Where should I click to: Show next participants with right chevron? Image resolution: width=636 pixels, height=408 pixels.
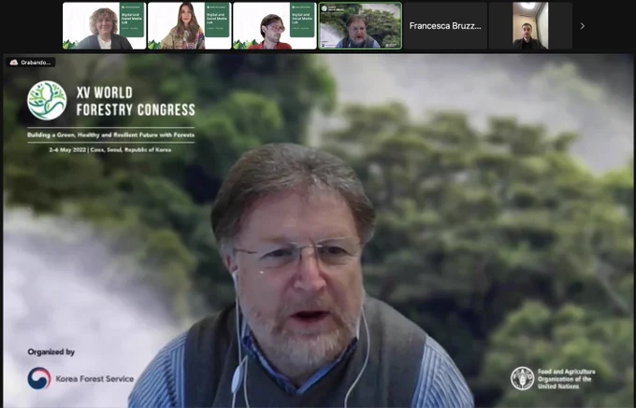[x=583, y=26]
